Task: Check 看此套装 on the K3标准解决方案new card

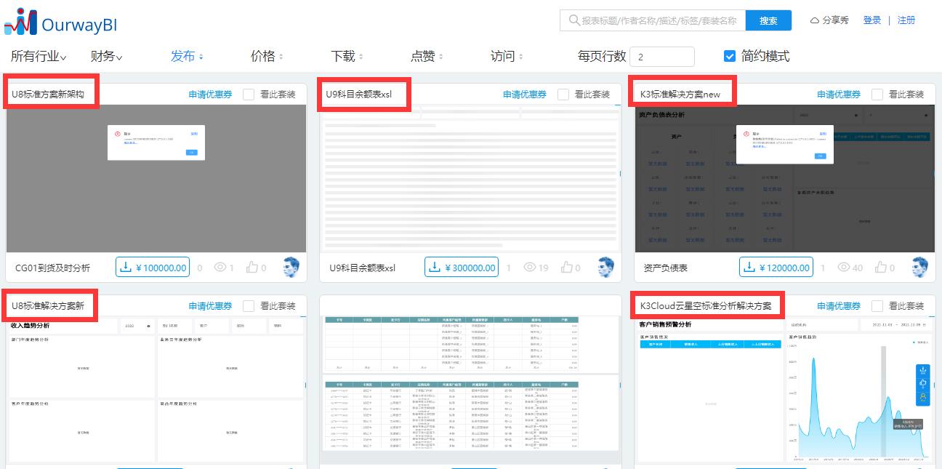Action: (x=877, y=94)
